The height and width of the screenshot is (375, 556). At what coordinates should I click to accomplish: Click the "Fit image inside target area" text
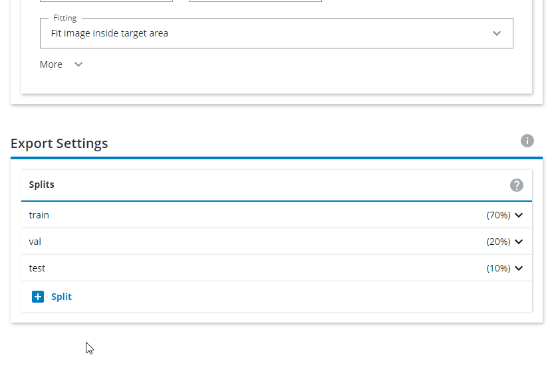[110, 33]
